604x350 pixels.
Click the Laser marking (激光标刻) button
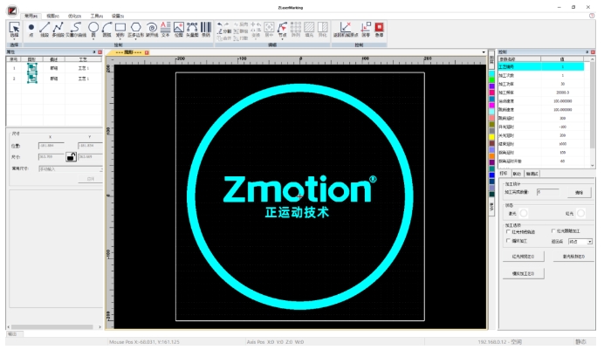pyautogui.click(x=573, y=257)
